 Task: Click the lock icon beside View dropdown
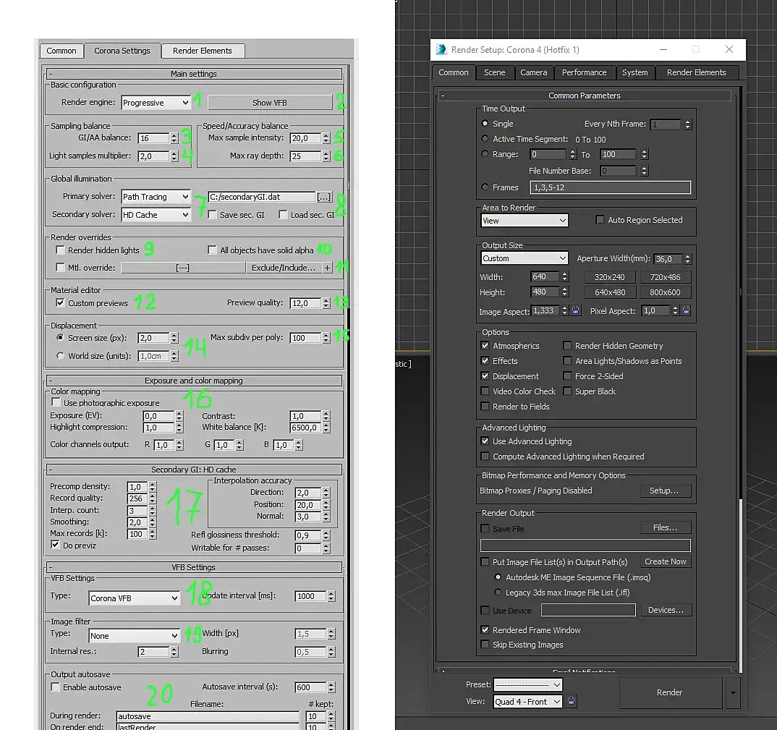(572, 701)
